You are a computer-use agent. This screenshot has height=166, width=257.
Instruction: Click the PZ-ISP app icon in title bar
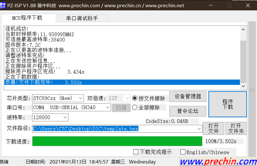click(x=3, y=5)
